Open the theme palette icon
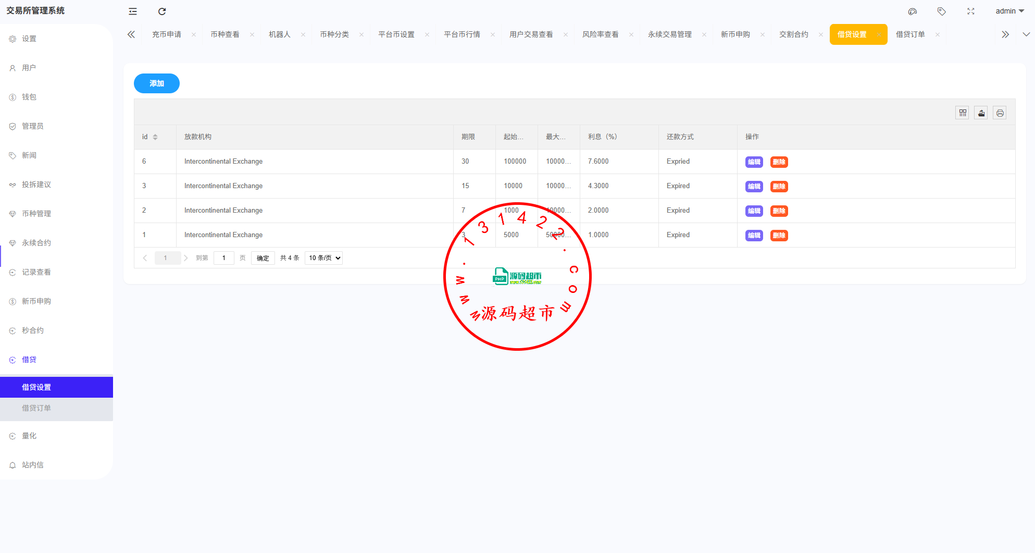This screenshot has height=553, width=1035. coord(912,11)
